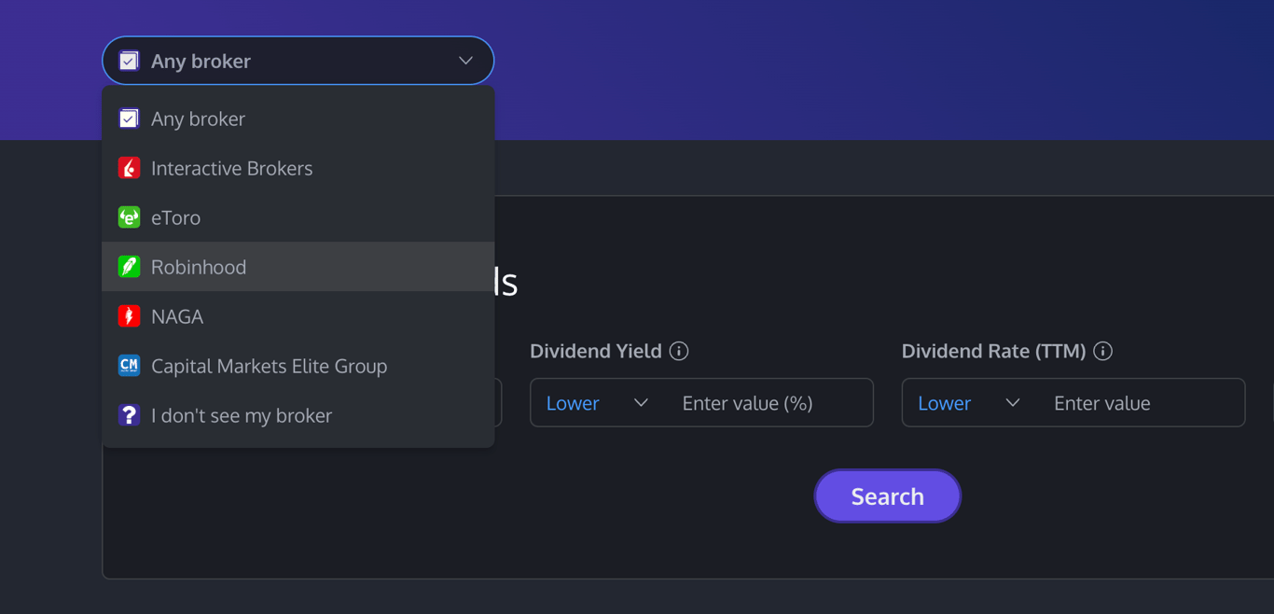1274x614 pixels.
Task: Click the checkbox icon in broker selector header
Action: 129,61
